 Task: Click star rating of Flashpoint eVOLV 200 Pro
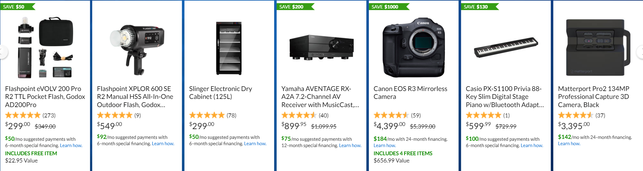click(23, 115)
